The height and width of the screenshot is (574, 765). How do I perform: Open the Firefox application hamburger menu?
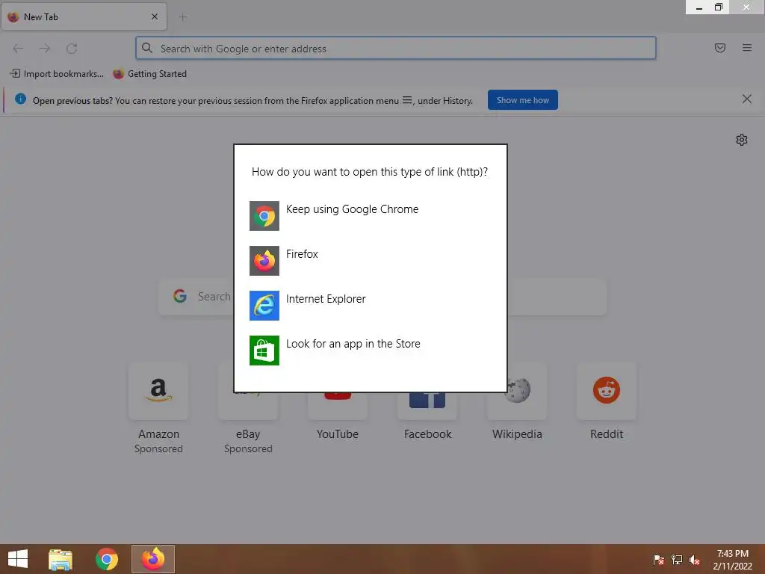[746, 48]
